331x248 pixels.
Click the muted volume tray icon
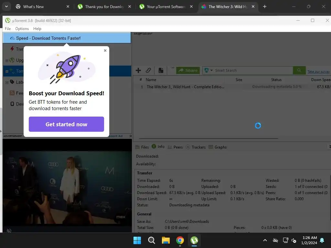(294, 240)
